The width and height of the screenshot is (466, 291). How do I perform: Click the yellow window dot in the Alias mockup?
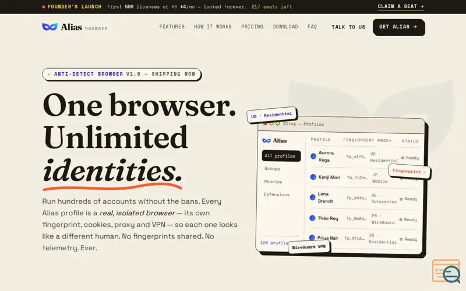coord(271,123)
